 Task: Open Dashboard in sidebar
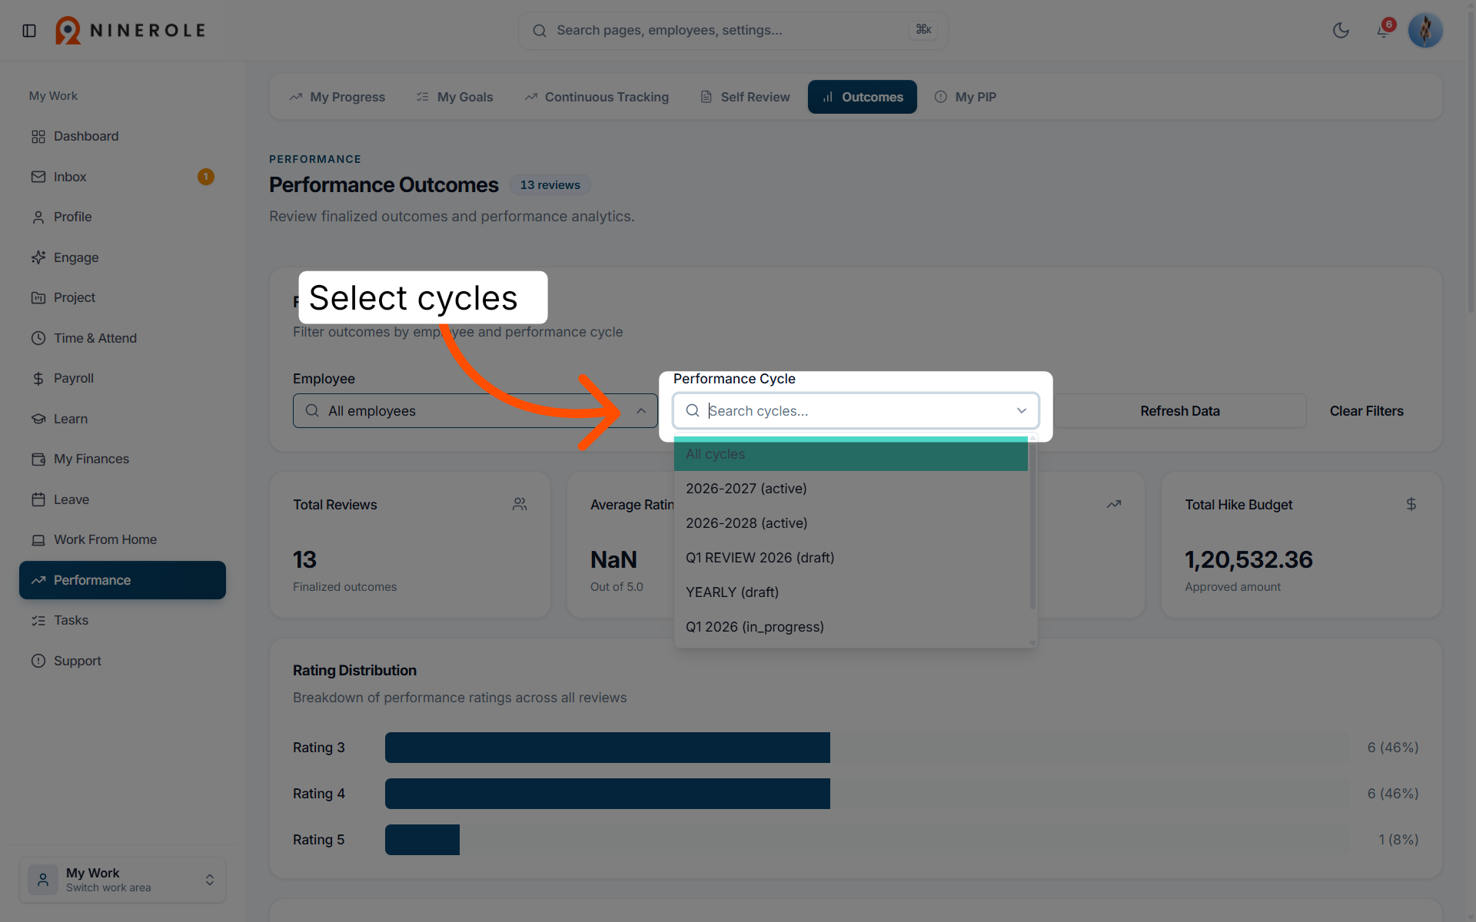pyautogui.click(x=122, y=136)
